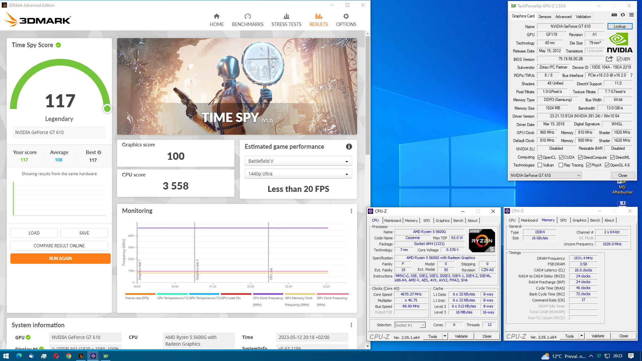Click the BIOS export share icon in GPU-Z
The width and height of the screenshot is (642, 361).
pyautogui.click(x=609, y=59)
